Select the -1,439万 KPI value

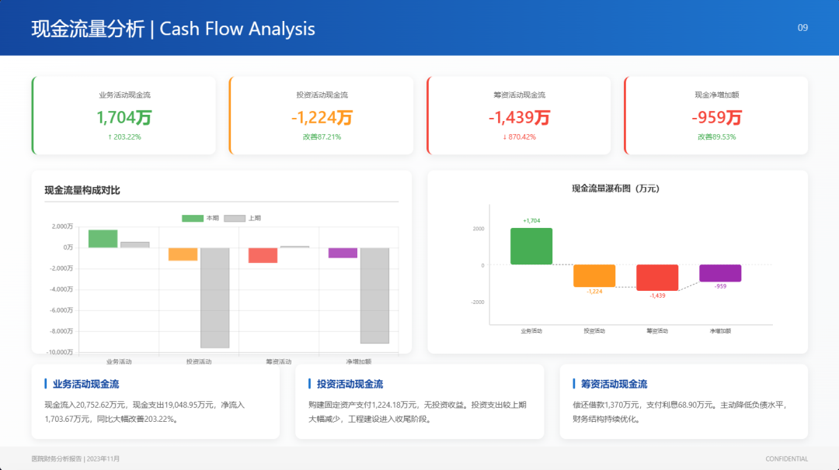[x=519, y=117]
